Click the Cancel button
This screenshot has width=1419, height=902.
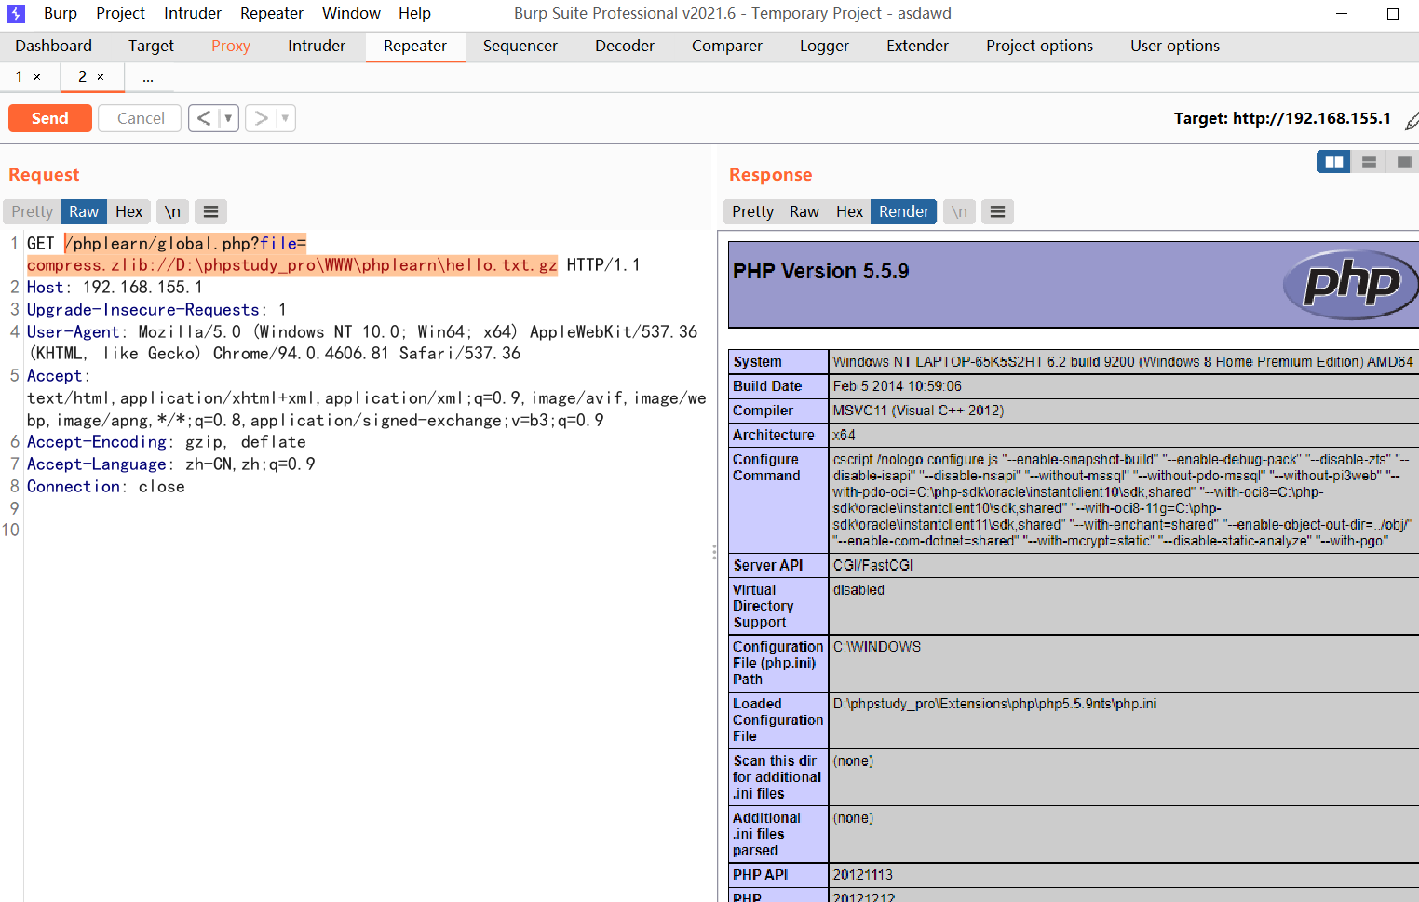pyautogui.click(x=141, y=118)
